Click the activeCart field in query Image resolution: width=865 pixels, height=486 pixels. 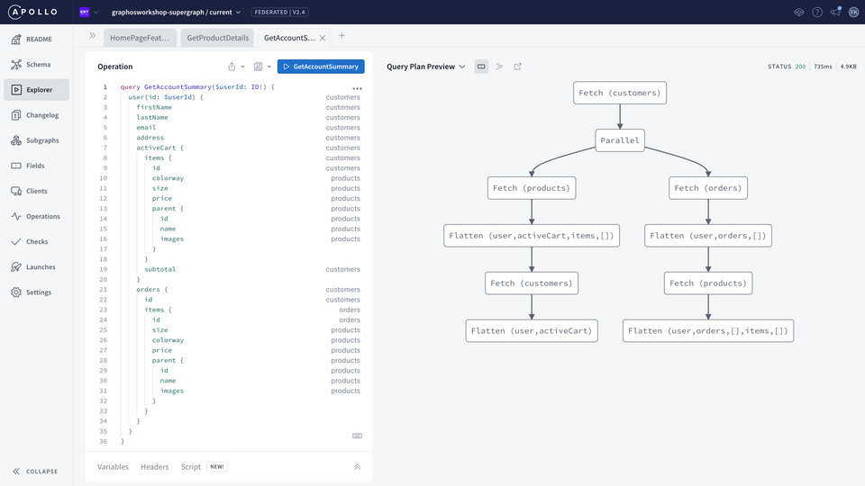[x=156, y=148]
